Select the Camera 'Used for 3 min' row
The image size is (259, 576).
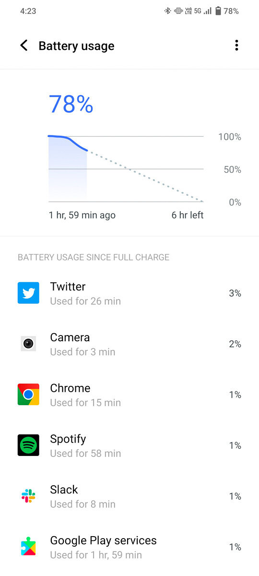point(129,344)
